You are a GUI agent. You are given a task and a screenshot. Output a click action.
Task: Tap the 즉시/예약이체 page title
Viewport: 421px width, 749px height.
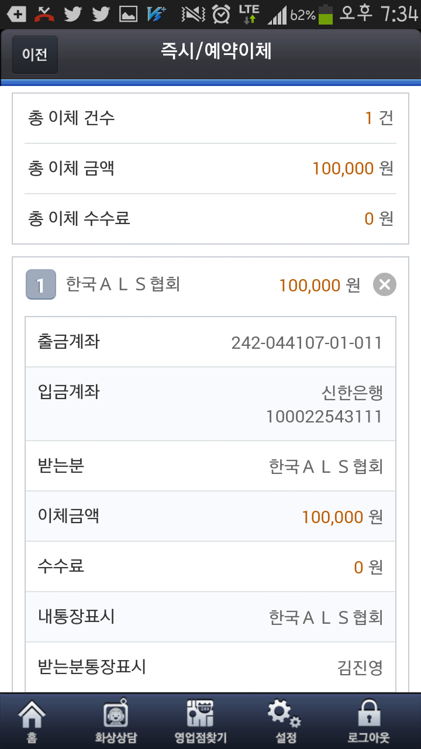tap(216, 51)
